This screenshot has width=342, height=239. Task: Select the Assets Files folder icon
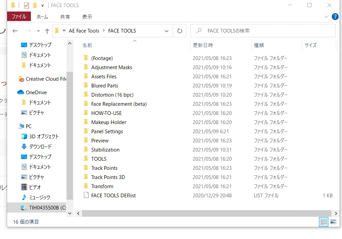coord(86,76)
